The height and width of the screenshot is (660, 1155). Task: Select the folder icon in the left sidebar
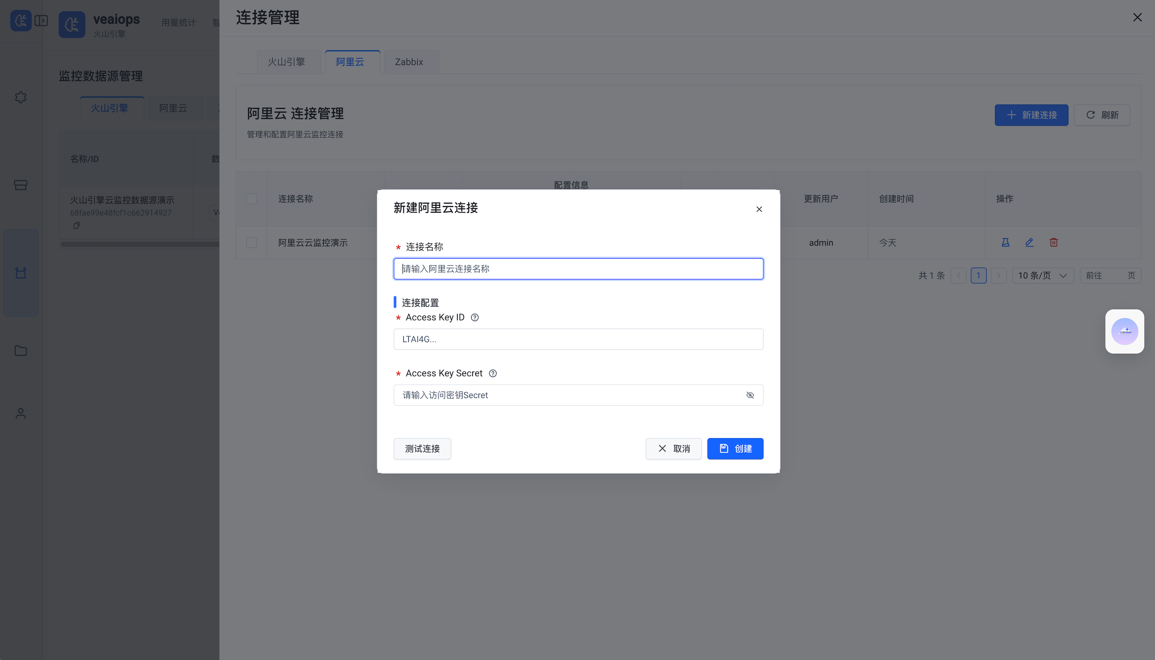point(20,350)
